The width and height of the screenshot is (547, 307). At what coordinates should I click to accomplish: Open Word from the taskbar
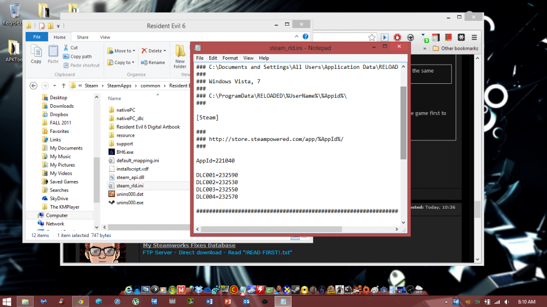coord(209,302)
